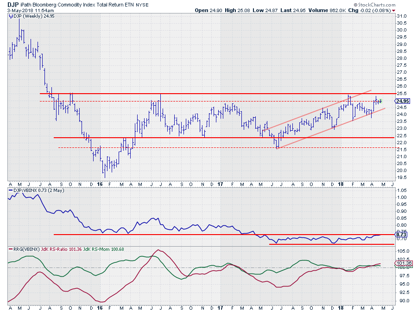Click the red line marker before RRG(VBINX)
Screen dimensions: 417x312
(x=11, y=249)
